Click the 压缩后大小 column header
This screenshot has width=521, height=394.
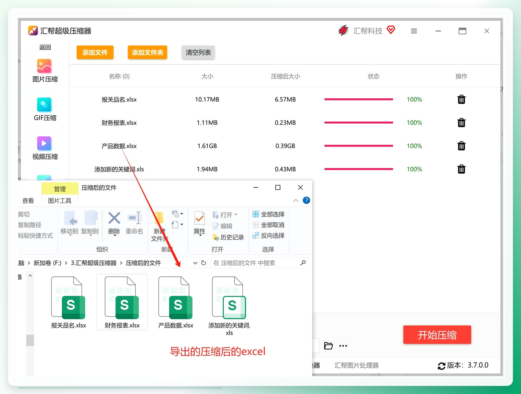[285, 76]
